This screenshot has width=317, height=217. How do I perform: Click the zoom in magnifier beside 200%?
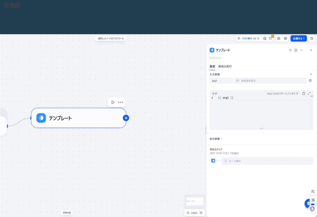pyautogui.click(x=201, y=213)
